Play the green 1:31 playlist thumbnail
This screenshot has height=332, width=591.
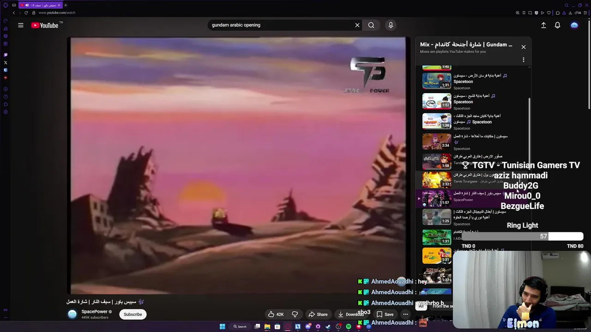(x=437, y=237)
